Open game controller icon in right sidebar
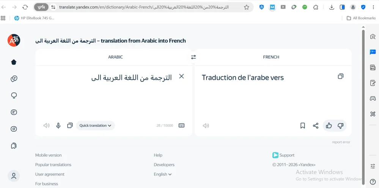This screenshot has width=379, height=188. pos(373,98)
